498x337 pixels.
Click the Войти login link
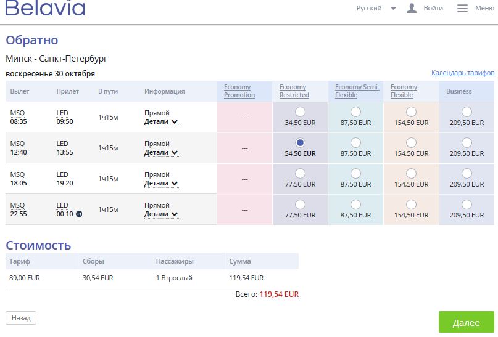[433, 8]
